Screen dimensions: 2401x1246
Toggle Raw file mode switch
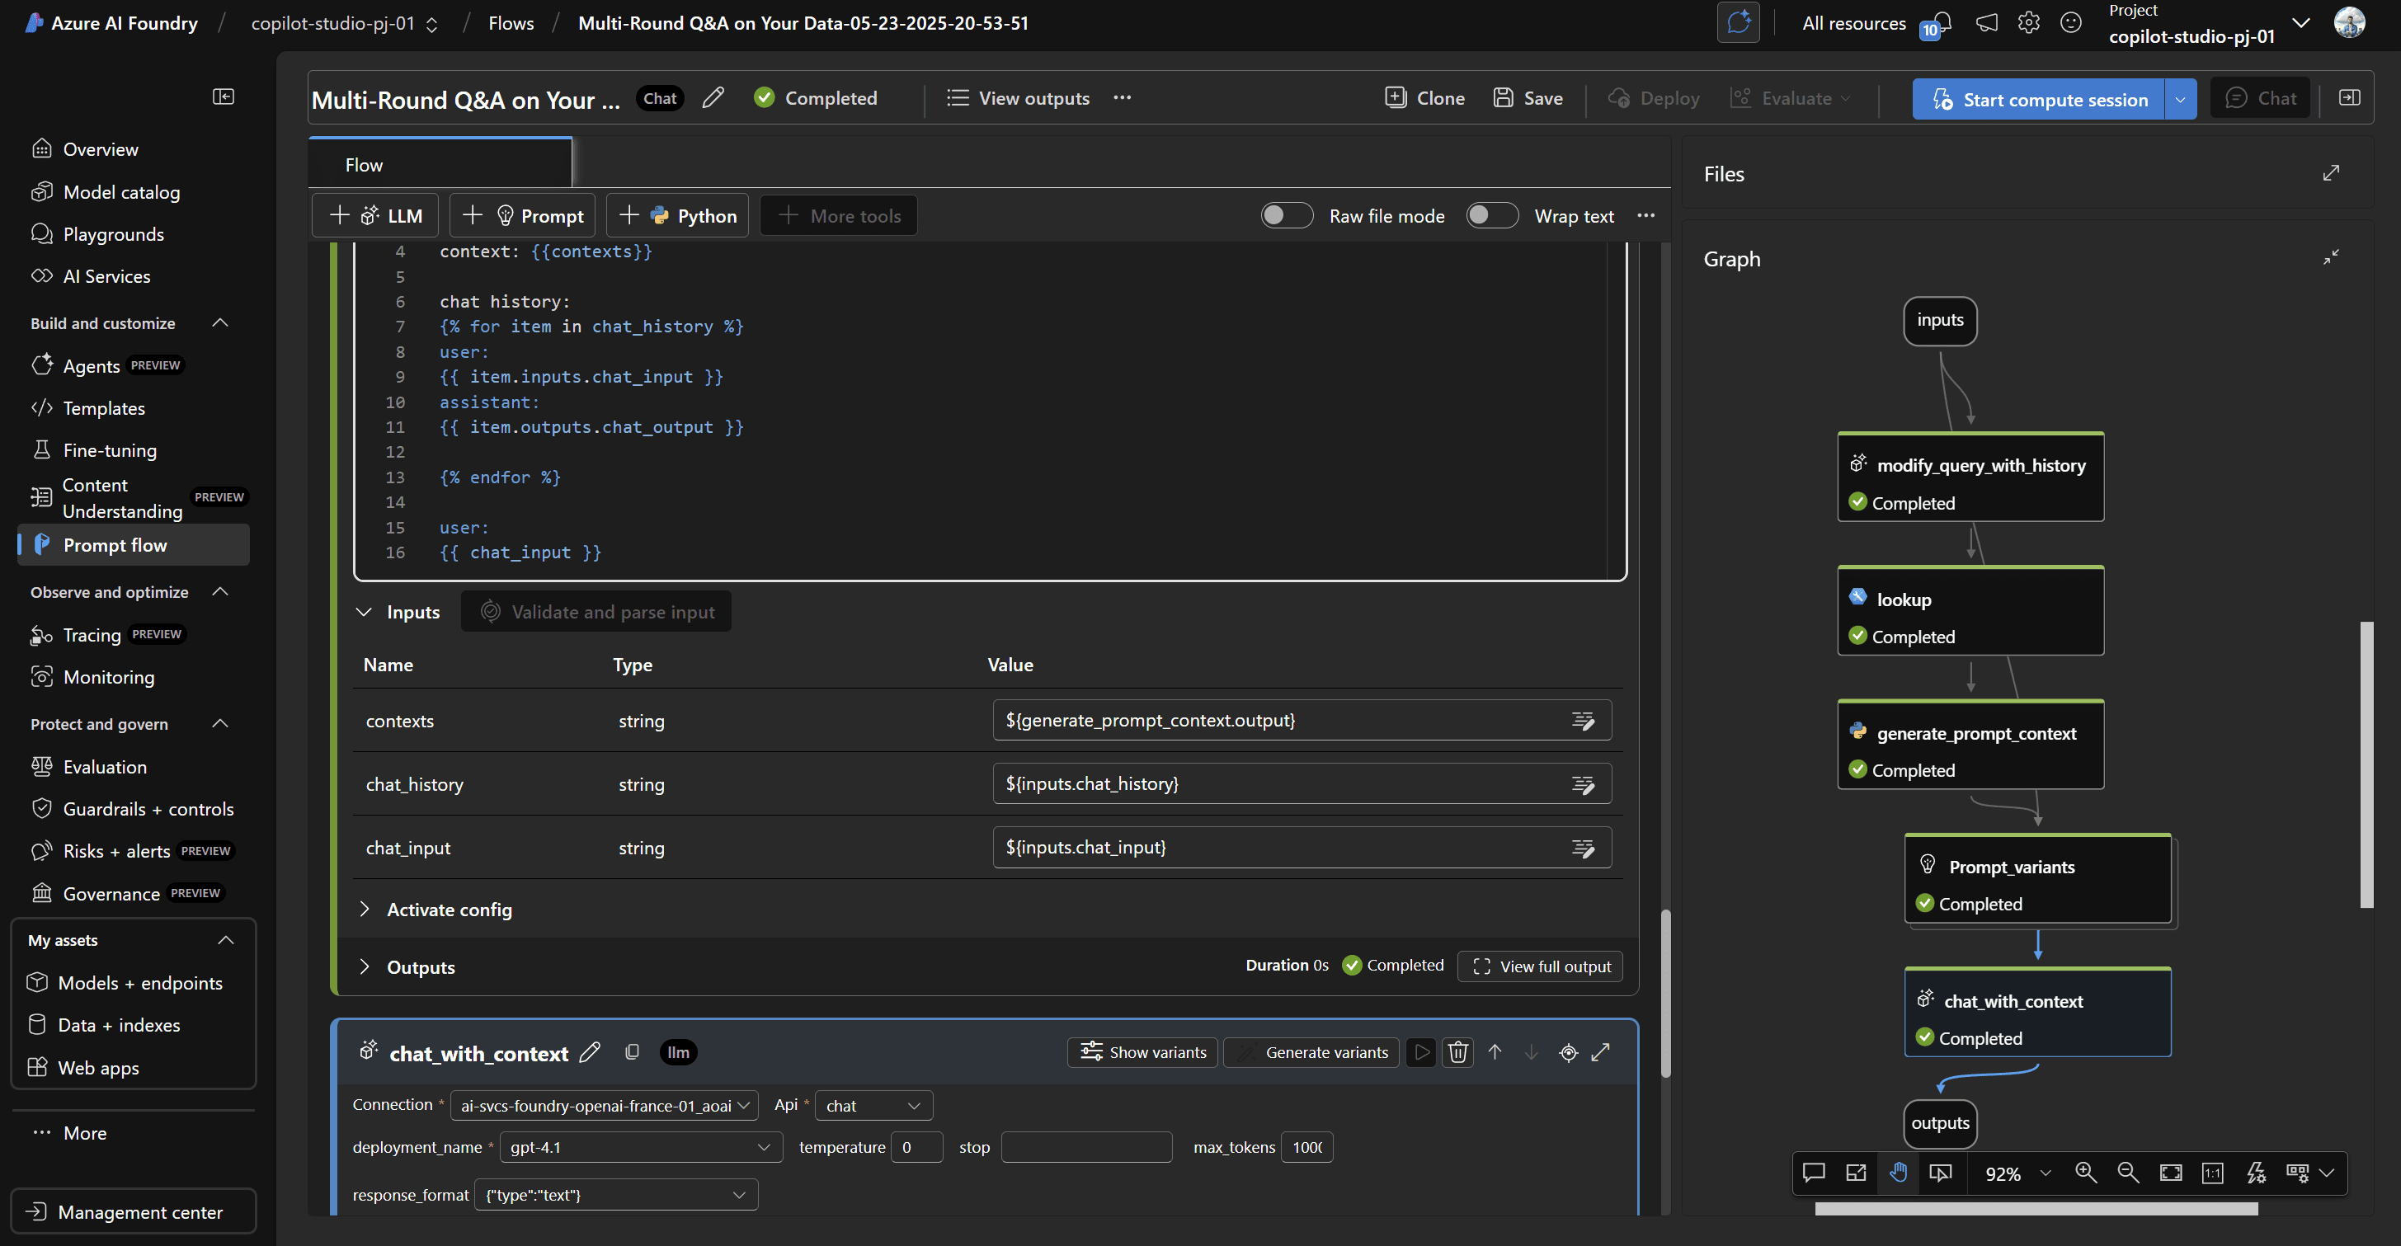coord(1286,215)
